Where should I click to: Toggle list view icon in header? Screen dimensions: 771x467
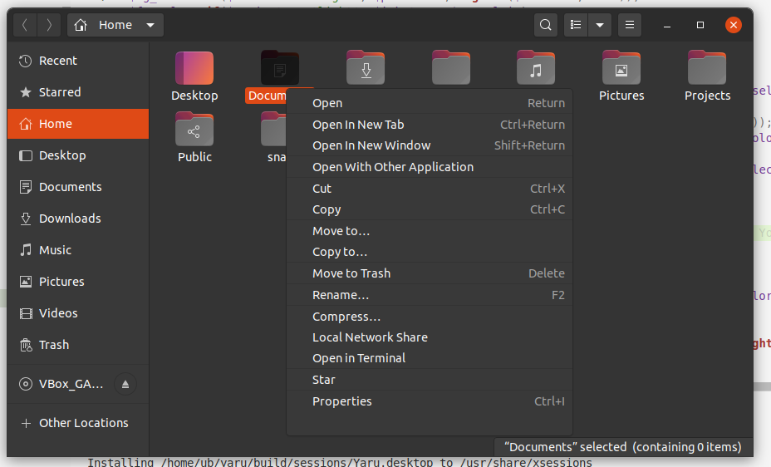point(576,25)
